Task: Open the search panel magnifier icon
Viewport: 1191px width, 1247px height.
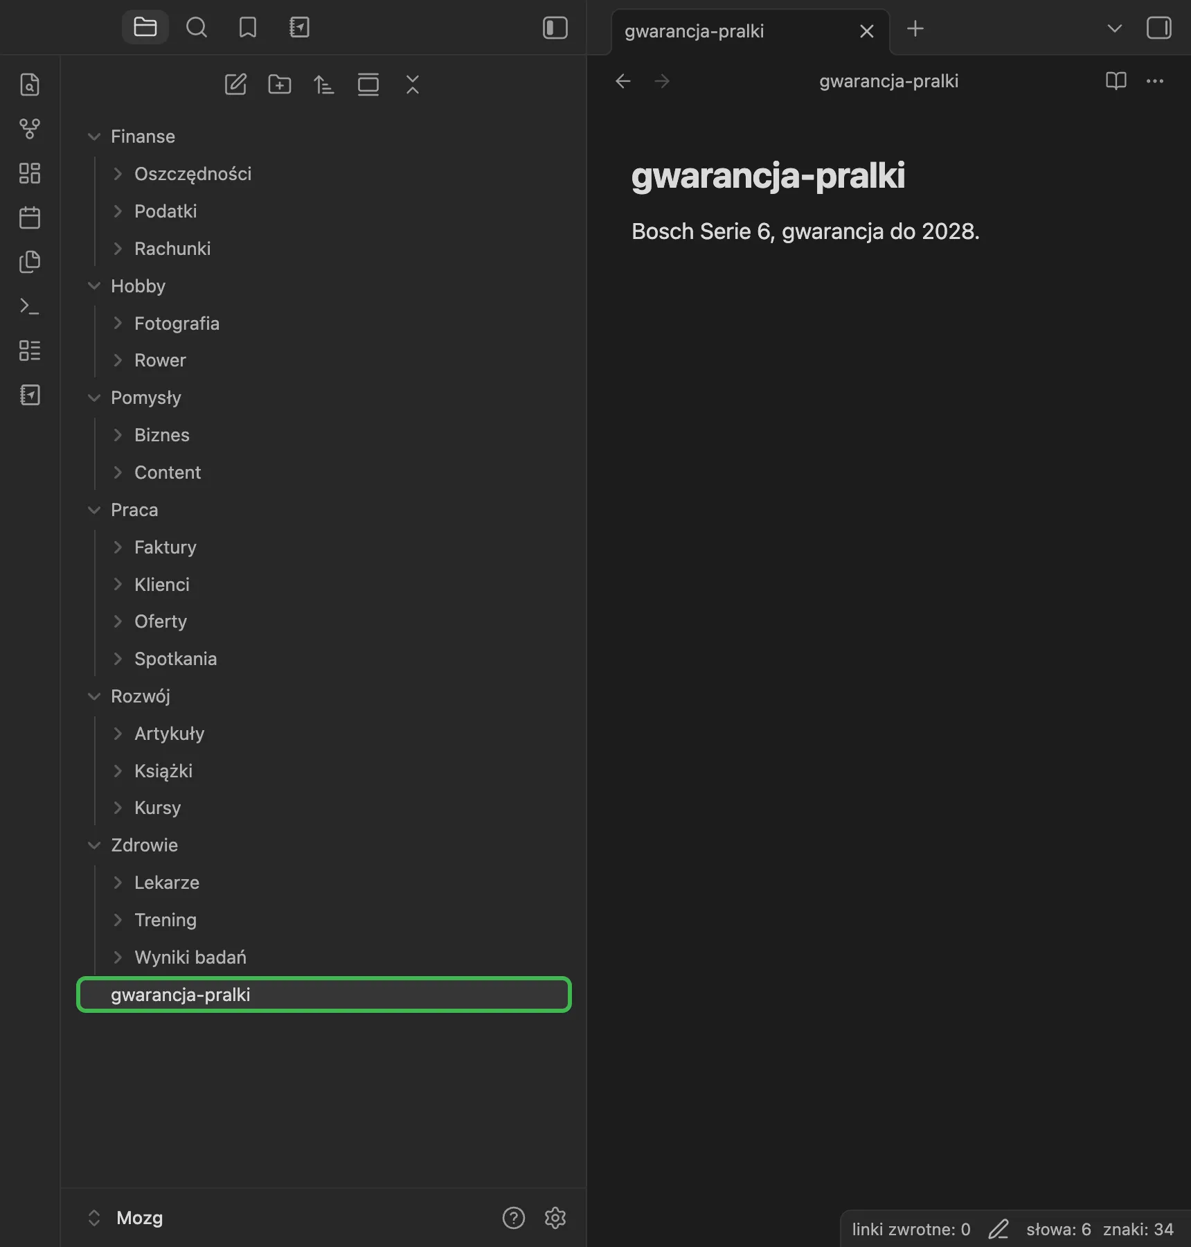Action: [197, 28]
